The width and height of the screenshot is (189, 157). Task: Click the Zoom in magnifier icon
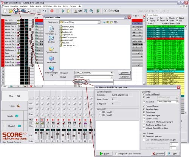(91, 11)
